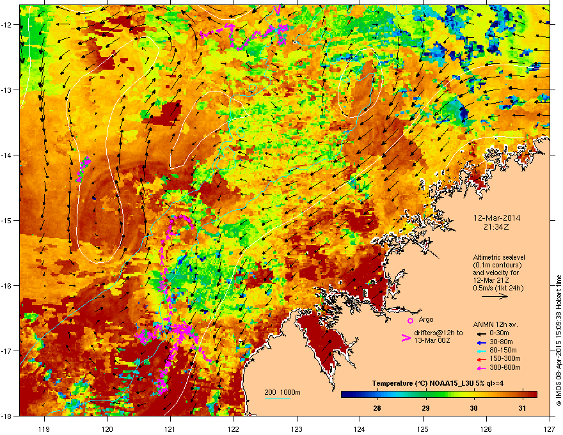Click the latitude axis label -15
The width and height of the screenshot is (563, 435).
[7, 220]
